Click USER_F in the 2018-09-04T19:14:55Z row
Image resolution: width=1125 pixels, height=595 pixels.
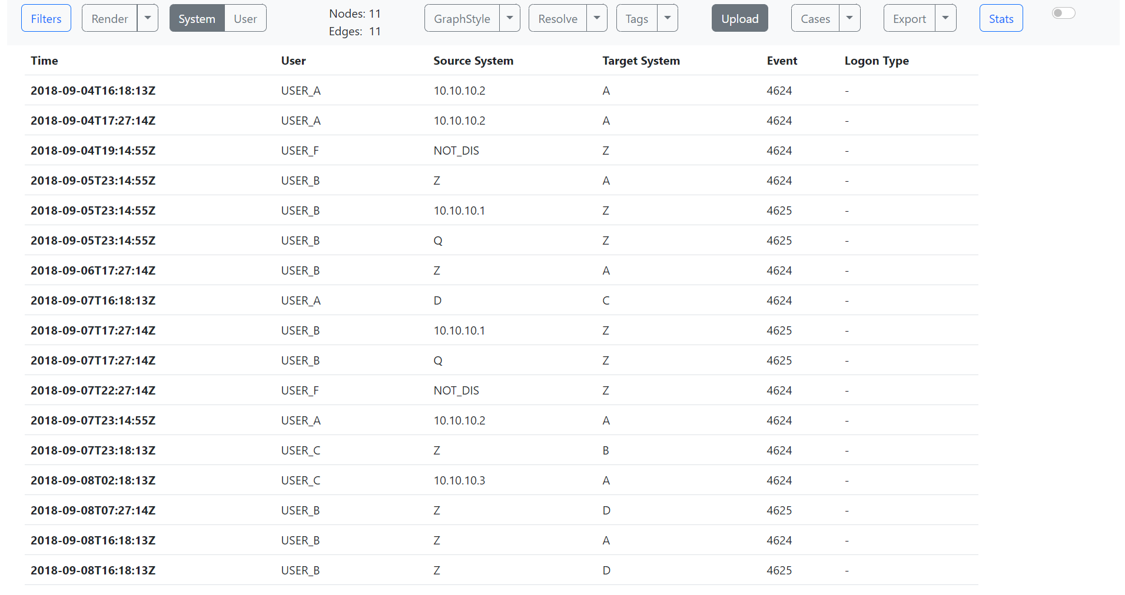(300, 151)
